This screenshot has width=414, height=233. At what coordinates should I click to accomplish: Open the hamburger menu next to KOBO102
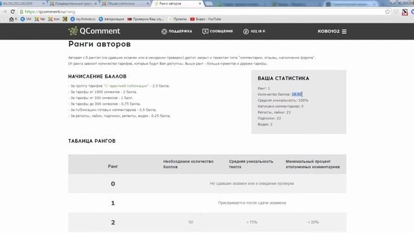[x=344, y=32]
